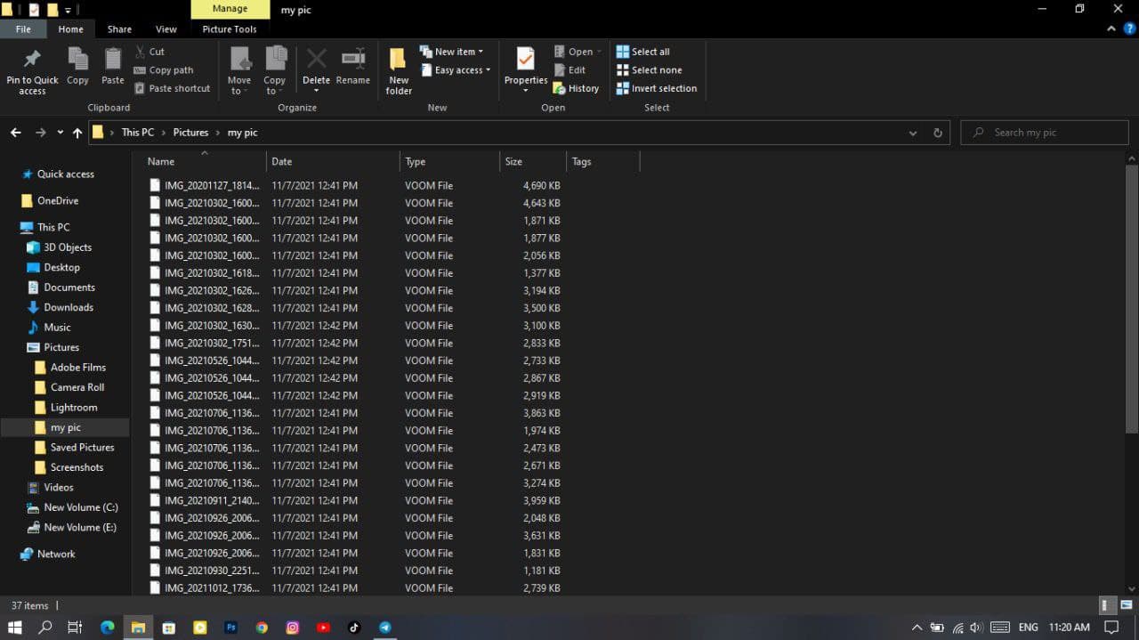The image size is (1139, 640).
Task: Click the Pin to Quick access icon
Action: [32, 60]
